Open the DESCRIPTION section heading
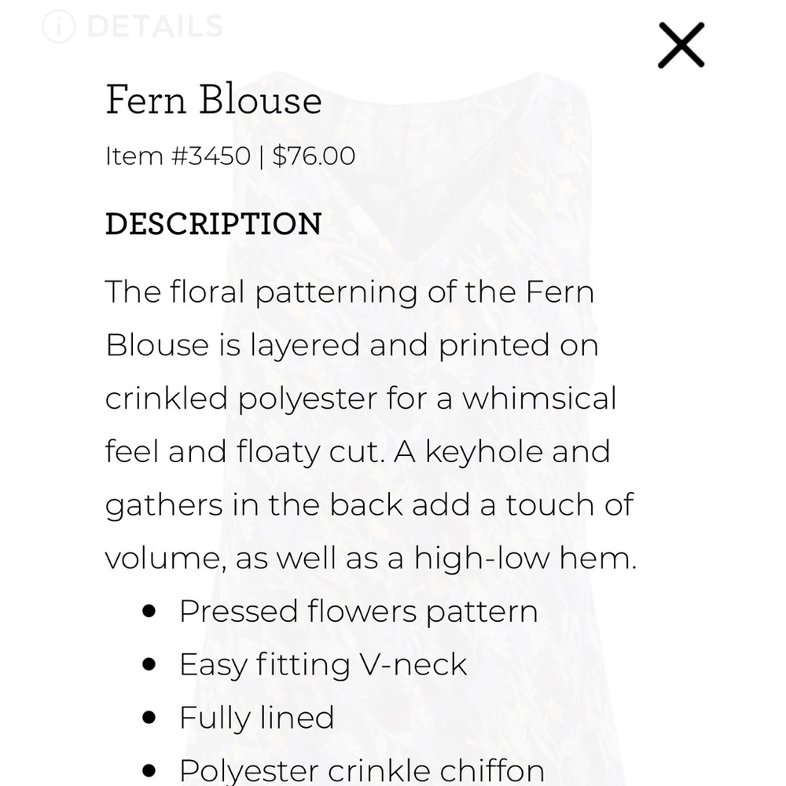786x786 pixels. click(213, 224)
